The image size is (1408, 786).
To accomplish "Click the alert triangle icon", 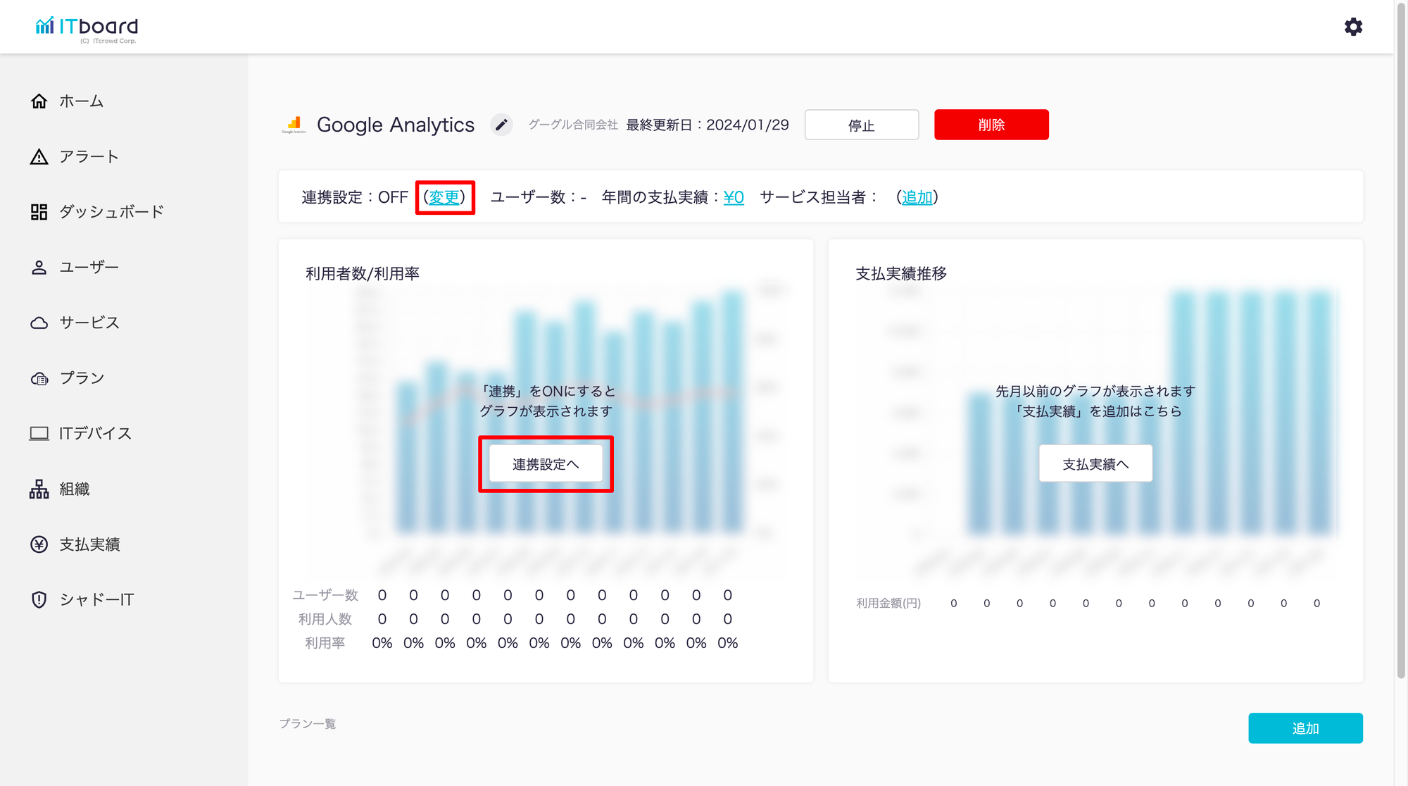I will 39,156.
